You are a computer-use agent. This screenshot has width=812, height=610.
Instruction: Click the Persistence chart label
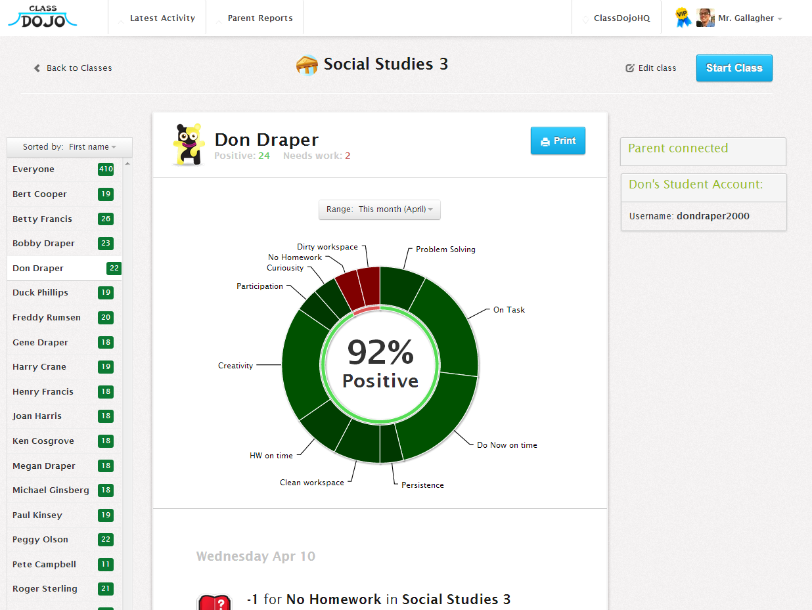tap(422, 485)
